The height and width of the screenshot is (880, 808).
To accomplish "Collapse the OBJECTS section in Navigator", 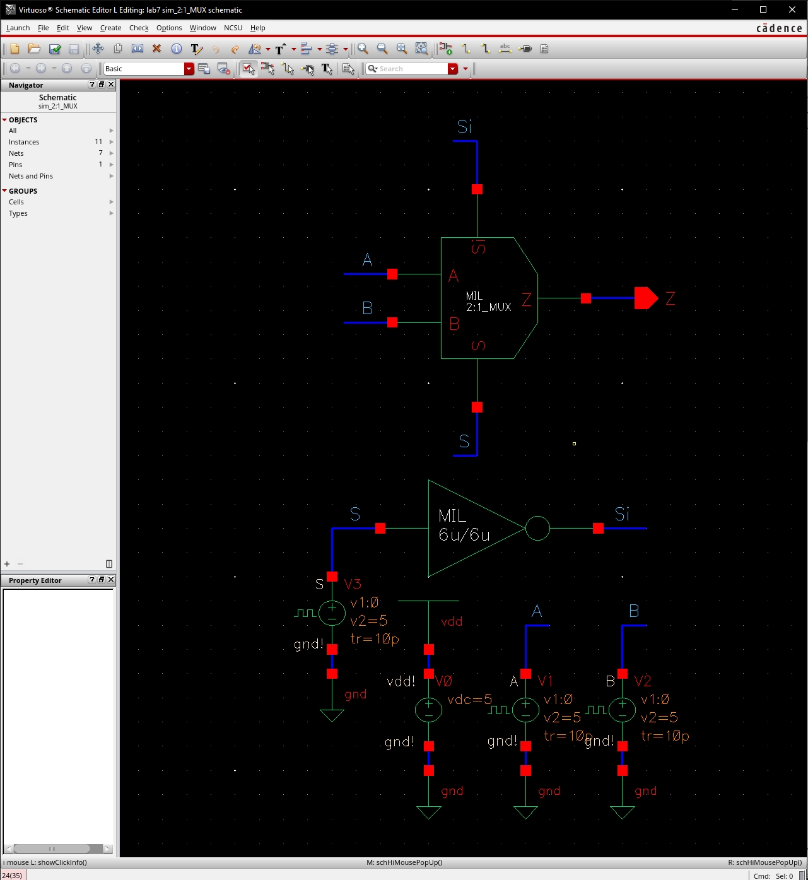I will click(5, 120).
